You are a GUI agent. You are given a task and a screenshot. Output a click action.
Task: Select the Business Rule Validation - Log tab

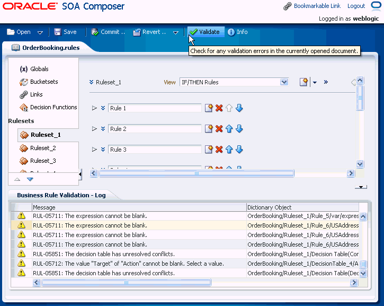coord(61,195)
